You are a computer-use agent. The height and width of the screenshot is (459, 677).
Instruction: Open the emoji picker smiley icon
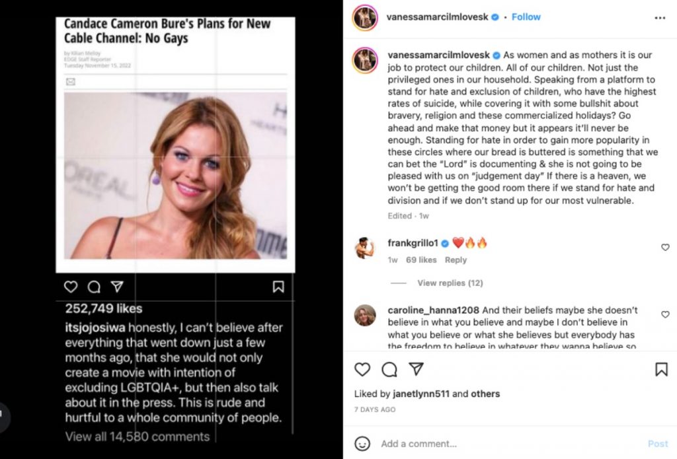click(362, 443)
